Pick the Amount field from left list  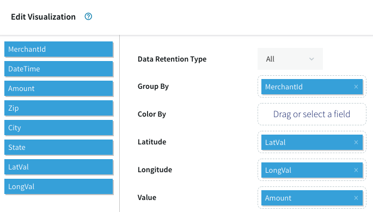(x=58, y=88)
